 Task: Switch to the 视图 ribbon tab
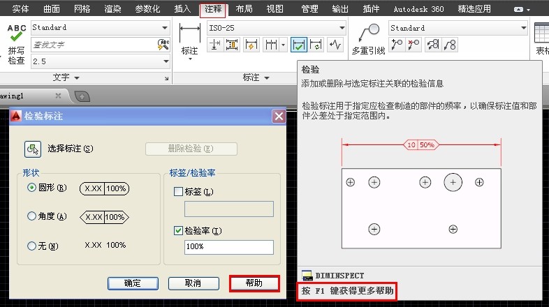[275, 9]
